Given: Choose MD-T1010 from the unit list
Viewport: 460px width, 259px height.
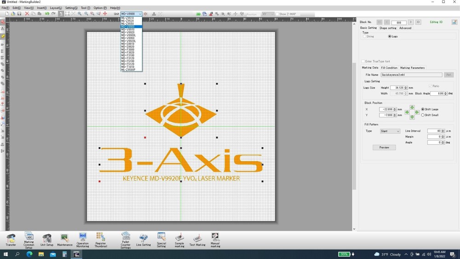Looking at the screenshot, I should coord(132,67).
